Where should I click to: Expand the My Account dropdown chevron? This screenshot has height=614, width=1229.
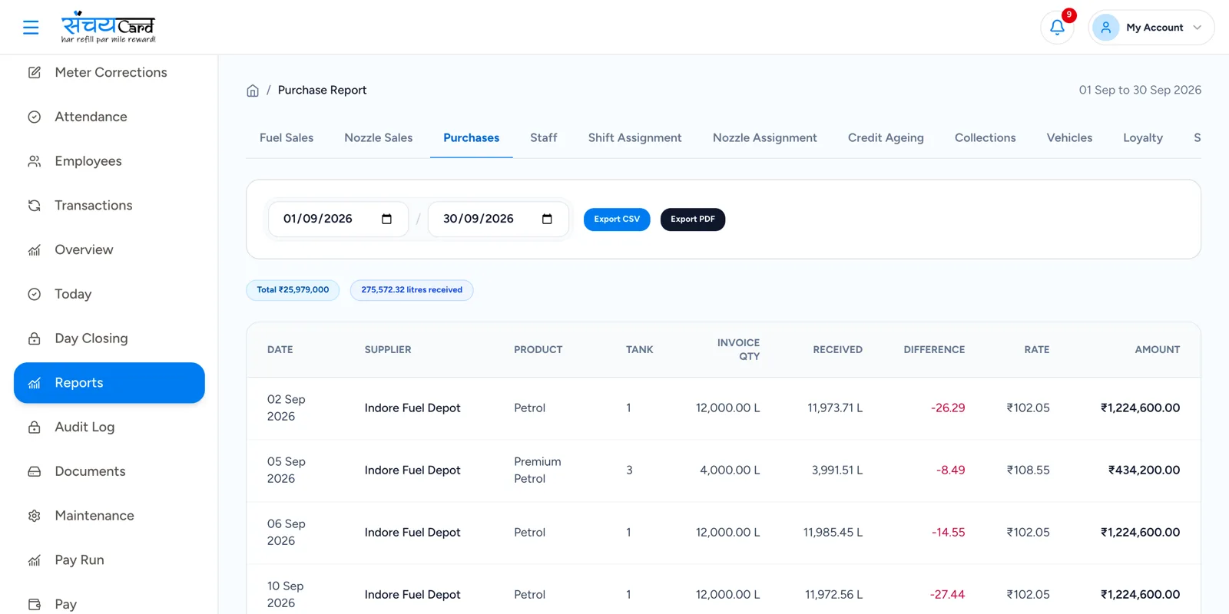(x=1197, y=28)
